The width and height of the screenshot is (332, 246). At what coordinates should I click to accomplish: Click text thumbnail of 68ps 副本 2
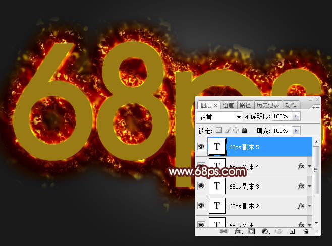[217, 206]
